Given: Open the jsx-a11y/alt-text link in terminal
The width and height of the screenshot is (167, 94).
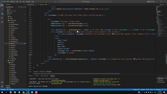Looking at the screenshot, I should (x=57, y=83).
